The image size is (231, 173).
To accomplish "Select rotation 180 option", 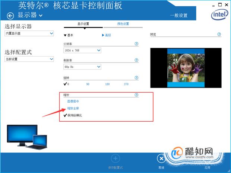I will 107,84.
